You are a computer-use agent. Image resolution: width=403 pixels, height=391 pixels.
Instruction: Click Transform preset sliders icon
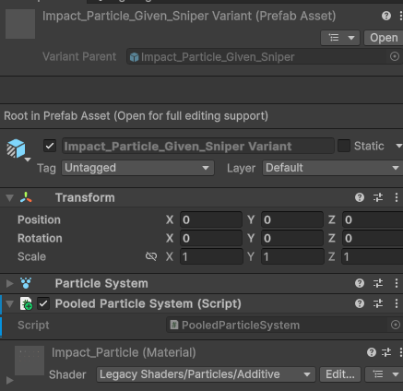tap(378, 197)
